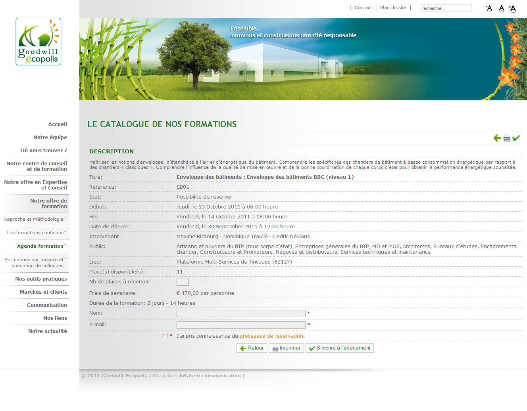This screenshot has height=411, width=527.
Task: Click the printer icon above the description
Action: coord(507,138)
